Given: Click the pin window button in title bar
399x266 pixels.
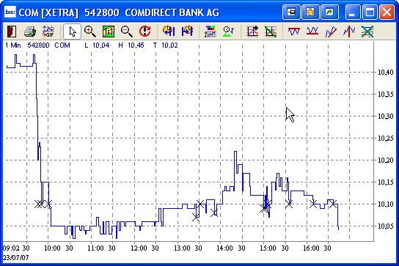Looking at the screenshot, I should pyautogui.click(x=291, y=12).
